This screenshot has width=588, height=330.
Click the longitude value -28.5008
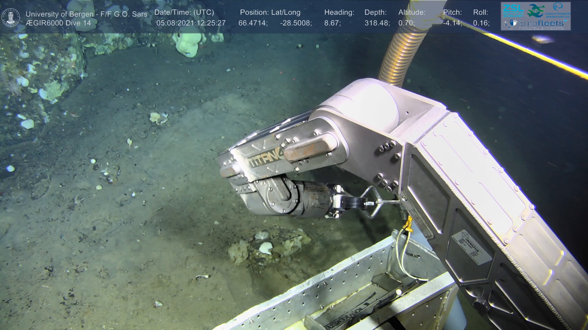(296, 23)
